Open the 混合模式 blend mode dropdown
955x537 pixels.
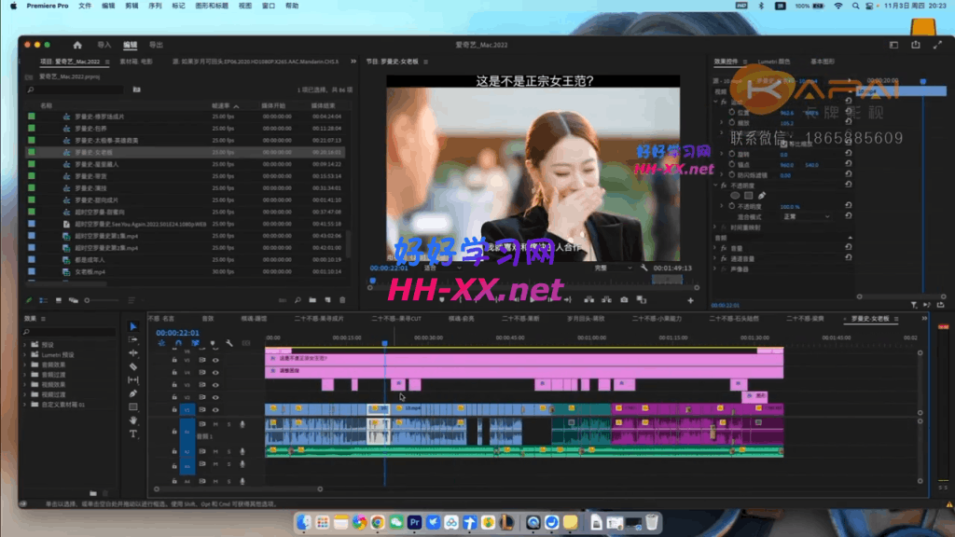(807, 216)
